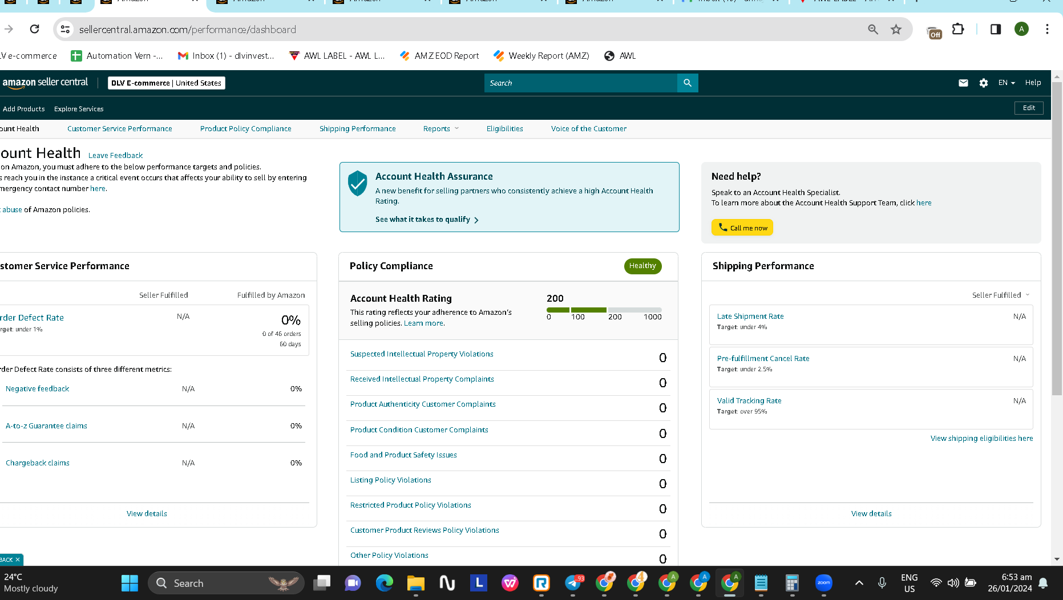The image size is (1063, 600).
Task: Click into the Seller Central search field
Action: [581, 83]
